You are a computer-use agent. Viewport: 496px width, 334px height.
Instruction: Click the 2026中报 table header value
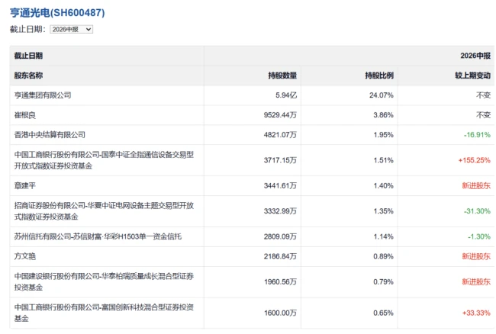point(475,56)
